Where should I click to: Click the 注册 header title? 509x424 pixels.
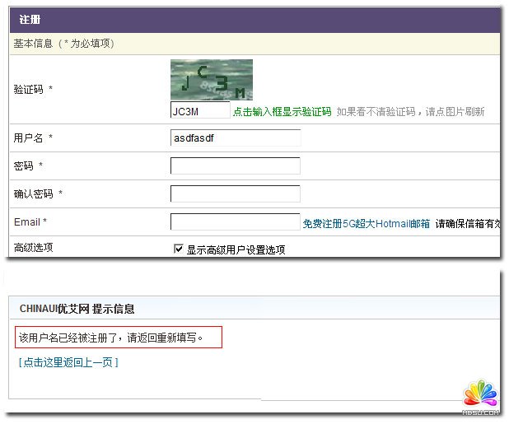30,20
